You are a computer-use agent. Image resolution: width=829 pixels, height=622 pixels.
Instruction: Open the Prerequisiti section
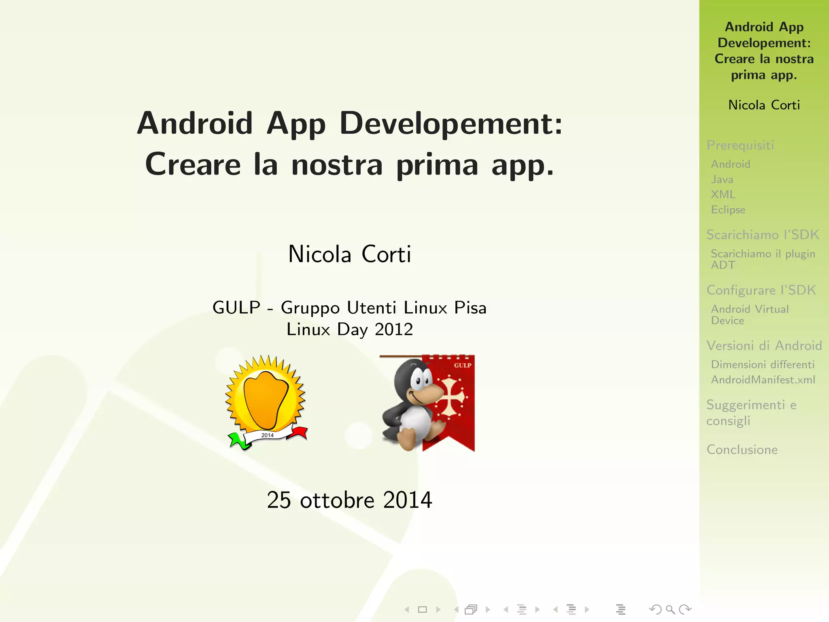click(x=740, y=145)
